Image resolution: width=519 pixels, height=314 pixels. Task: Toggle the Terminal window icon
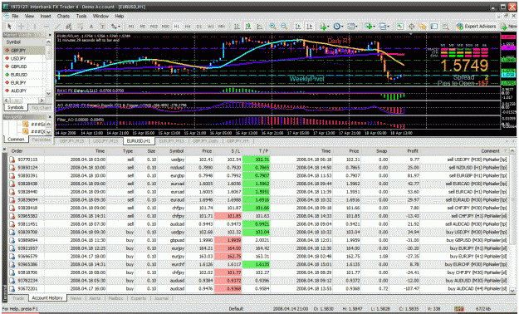pyautogui.click(x=434, y=27)
